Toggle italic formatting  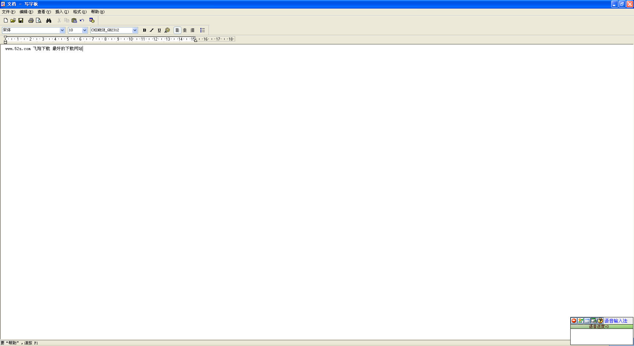pyautogui.click(x=152, y=30)
